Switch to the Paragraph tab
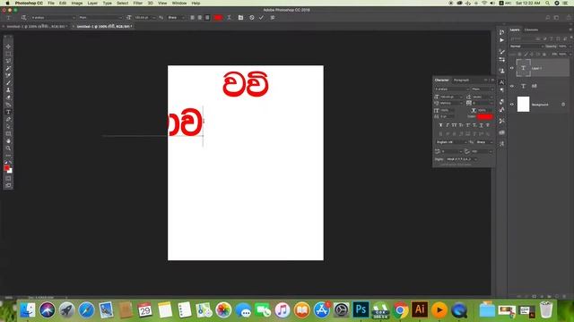Image resolution: width=574 pixels, height=322 pixels. (x=461, y=80)
